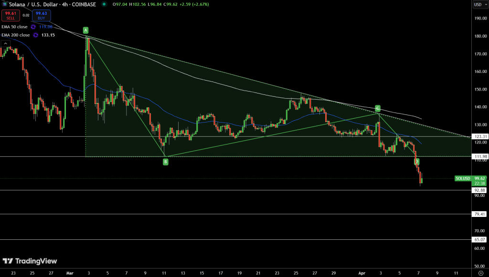Click the market status dot beside the OHLC values
The height and width of the screenshot is (277, 489).
(104, 4)
